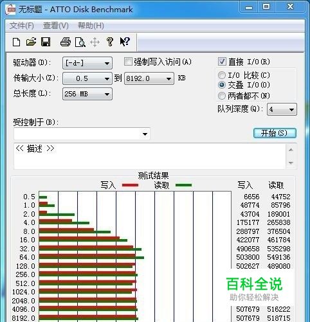The image size is (310, 322).
Task: Click the question mark help icon
Action: click(110, 42)
